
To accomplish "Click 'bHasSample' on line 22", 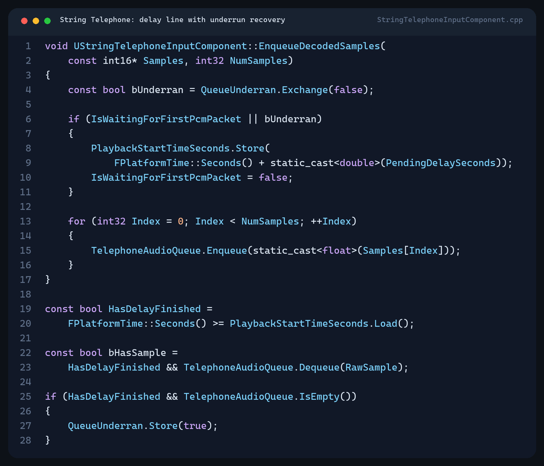I will coord(137,353).
